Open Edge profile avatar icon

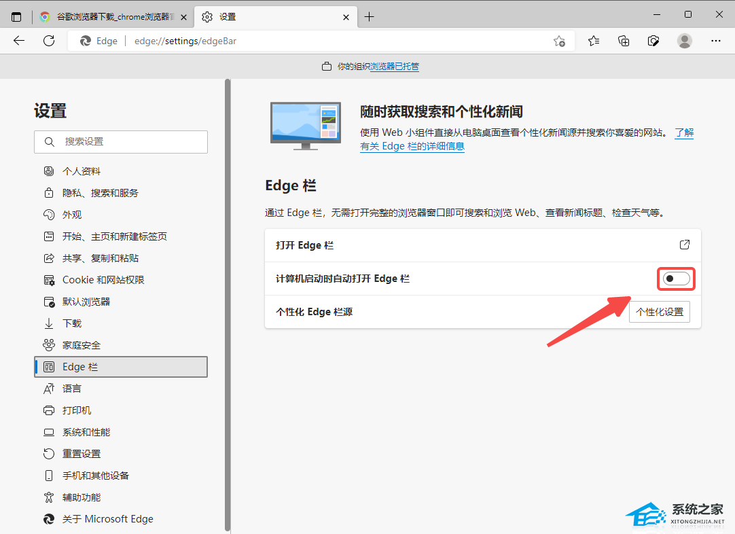tap(686, 41)
